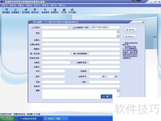Focus the 页数 page count field
Screen dimensions: 161x121
tap(53, 82)
